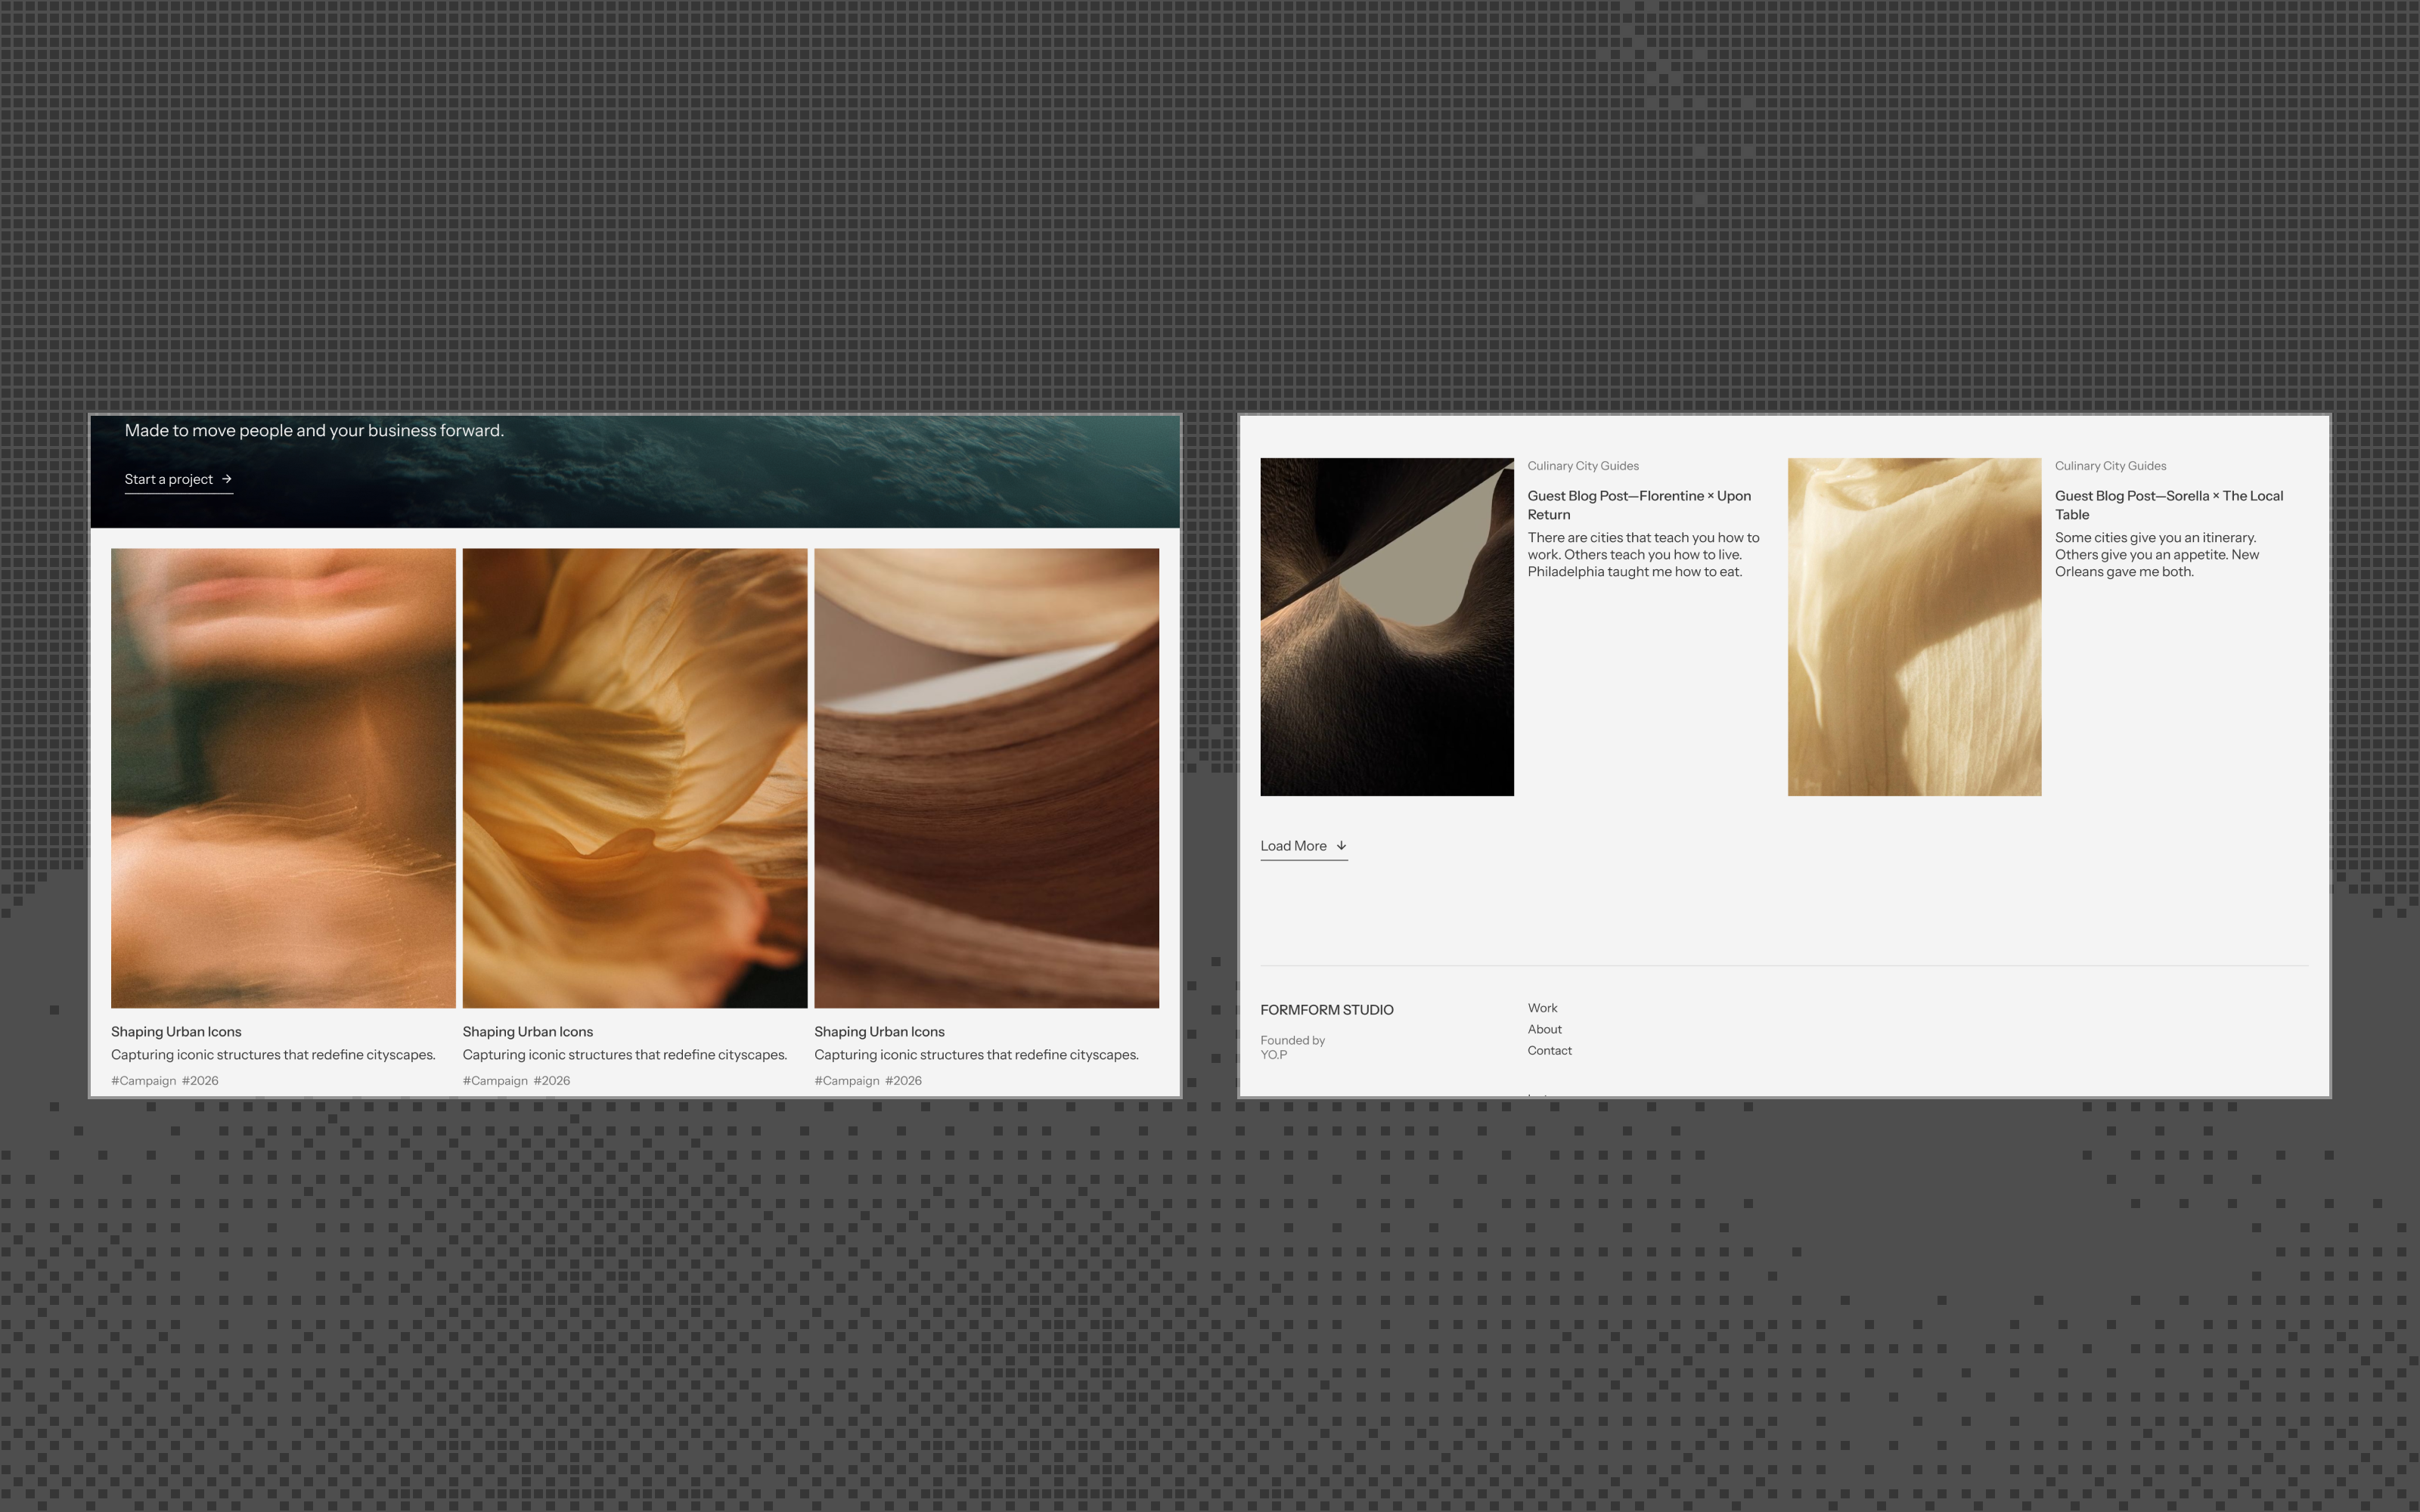Open the golden flowing fabric thumbnail
The height and width of the screenshot is (1512, 2420).
coord(635,778)
